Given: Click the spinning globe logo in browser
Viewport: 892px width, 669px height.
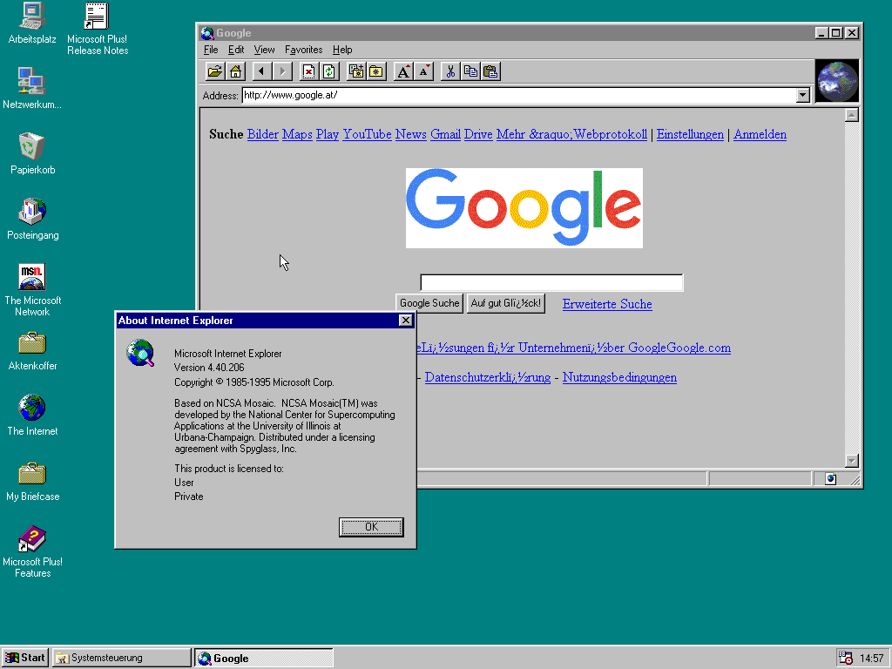Looking at the screenshot, I should click(837, 81).
